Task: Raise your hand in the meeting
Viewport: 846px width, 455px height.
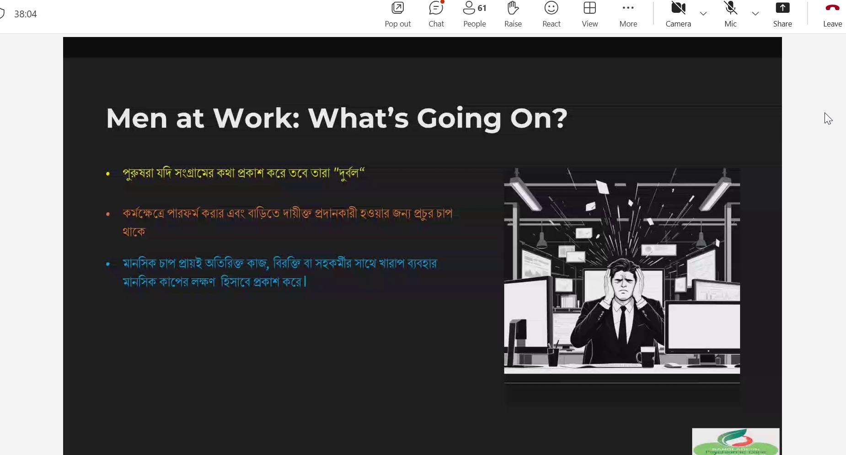Action: click(x=513, y=15)
